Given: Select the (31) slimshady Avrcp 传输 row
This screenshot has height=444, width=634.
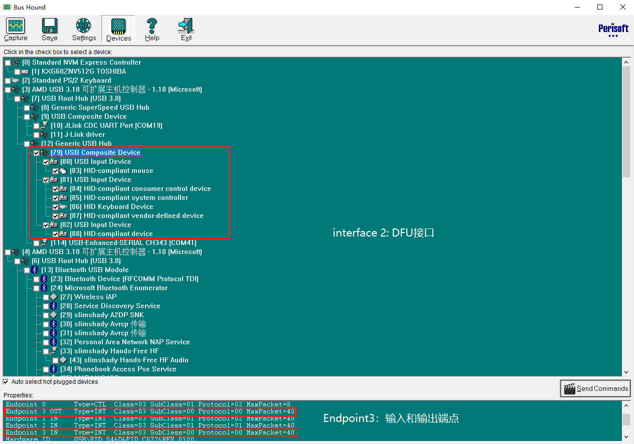Looking at the screenshot, I should (x=103, y=333).
